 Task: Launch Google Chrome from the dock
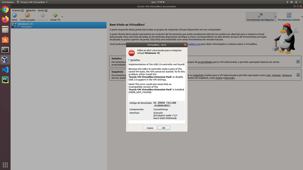pyautogui.click(x=5, y=9)
